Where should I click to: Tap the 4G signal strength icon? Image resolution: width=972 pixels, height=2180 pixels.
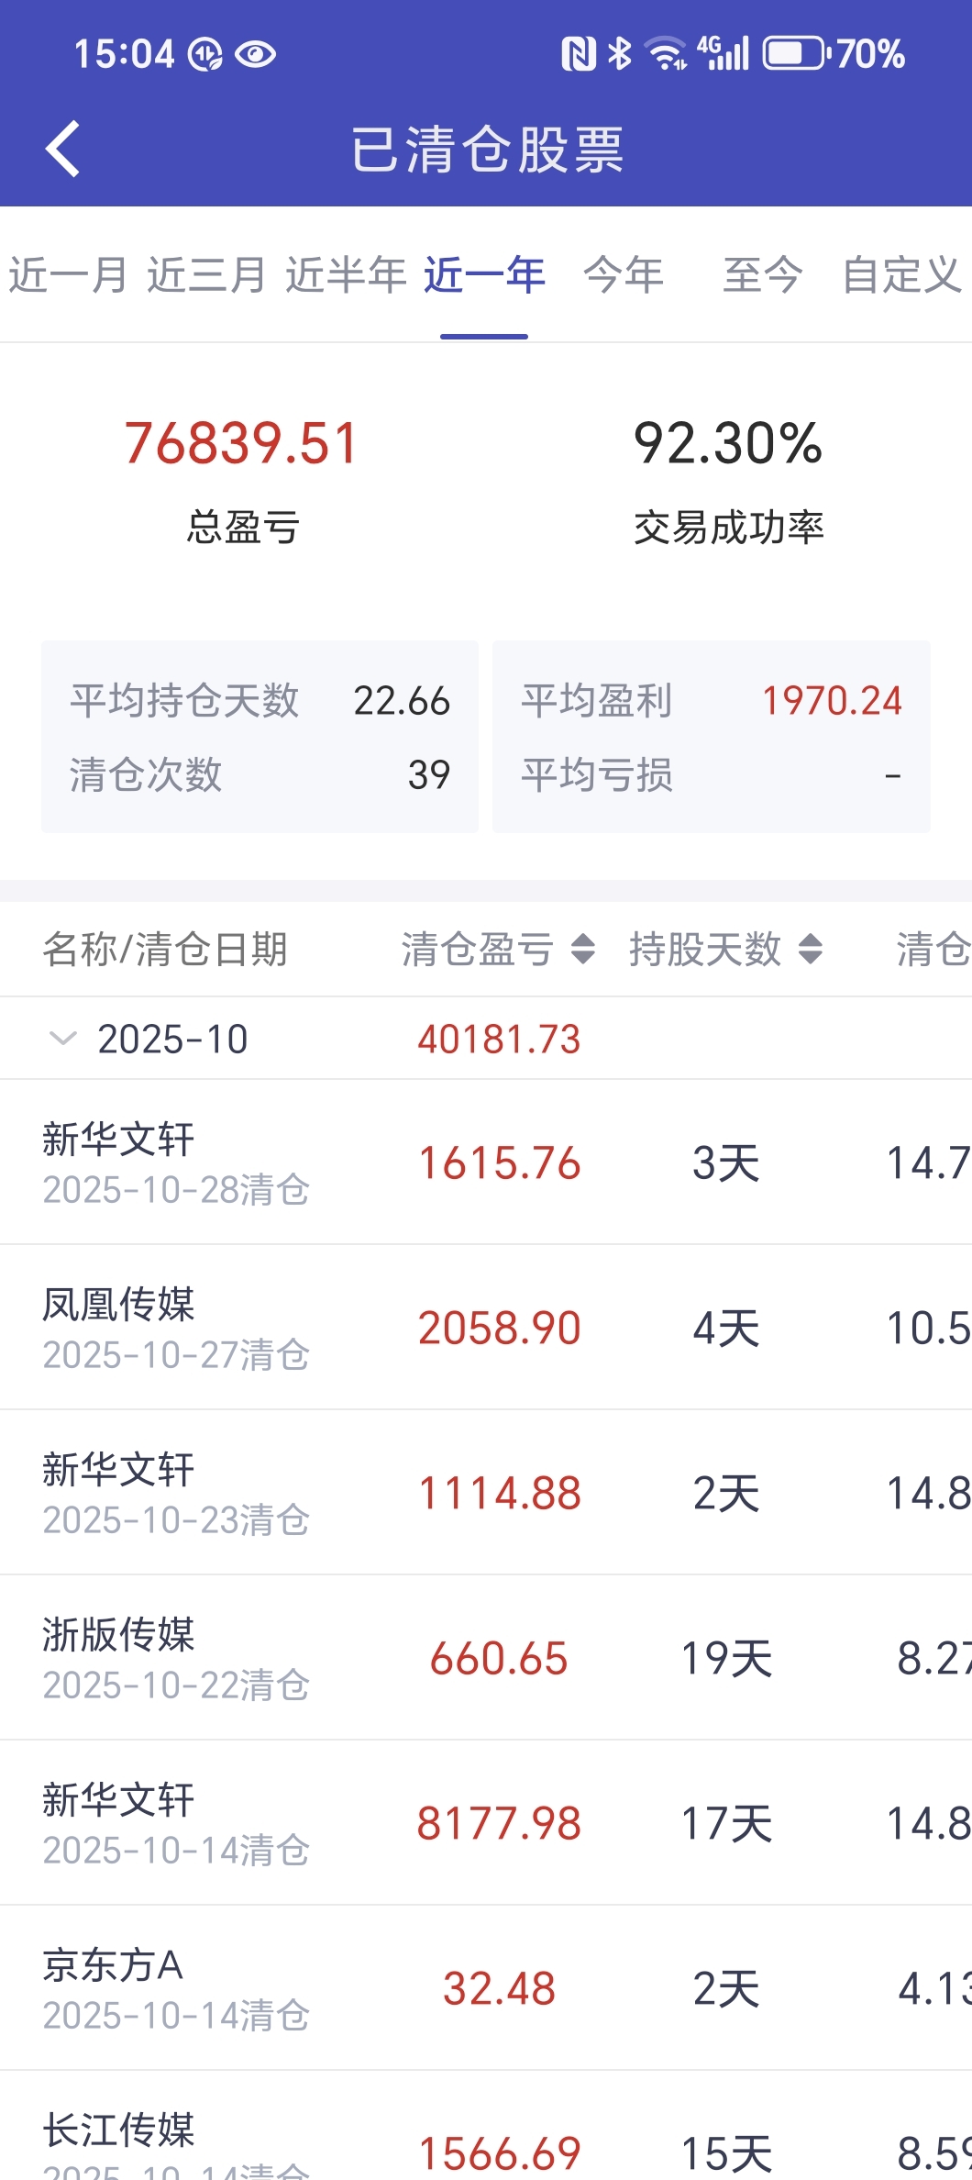pos(723,53)
